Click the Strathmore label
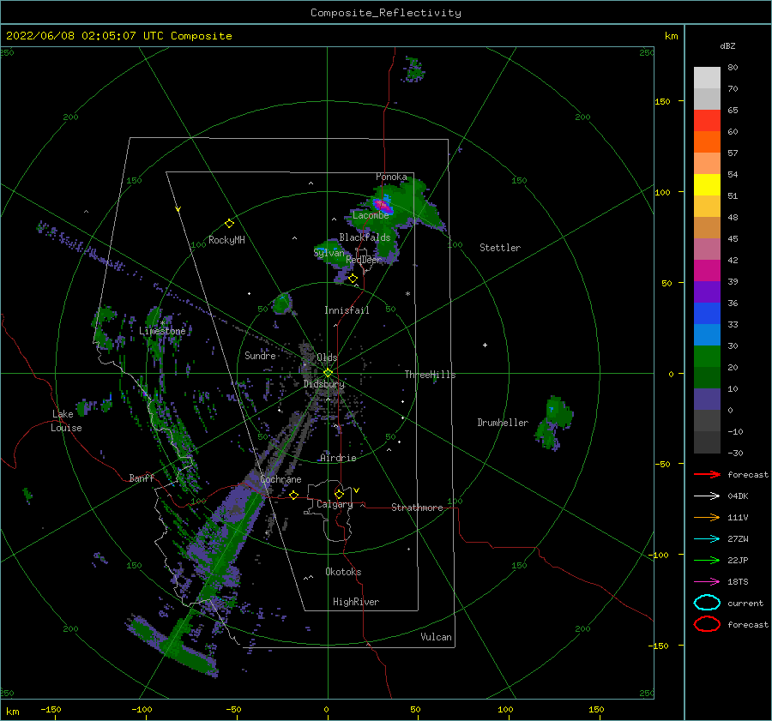The width and height of the screenshot is (772, 721). [x=417, y=508]
